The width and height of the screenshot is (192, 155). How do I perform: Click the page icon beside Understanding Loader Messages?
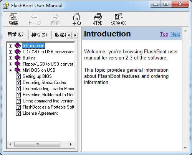(x=18, y=89)
